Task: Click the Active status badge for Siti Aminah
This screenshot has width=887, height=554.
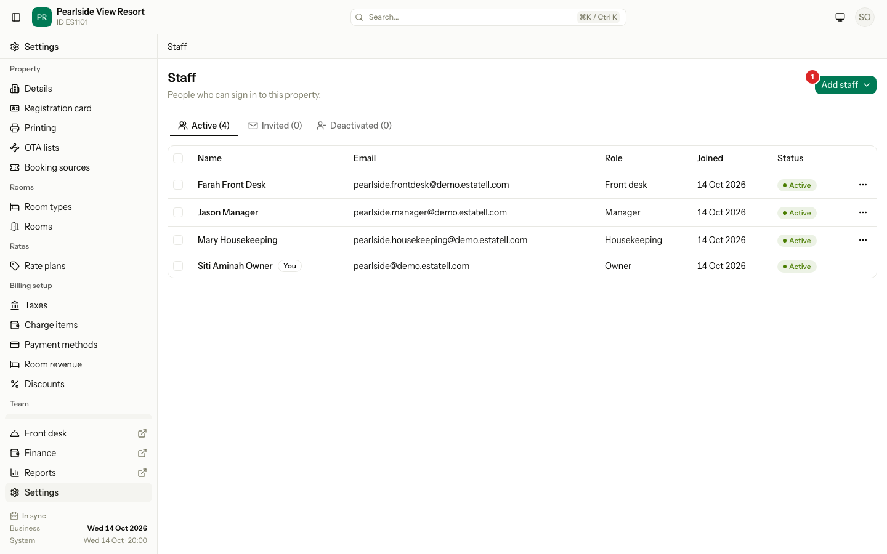Action: (x=797, y=267)
